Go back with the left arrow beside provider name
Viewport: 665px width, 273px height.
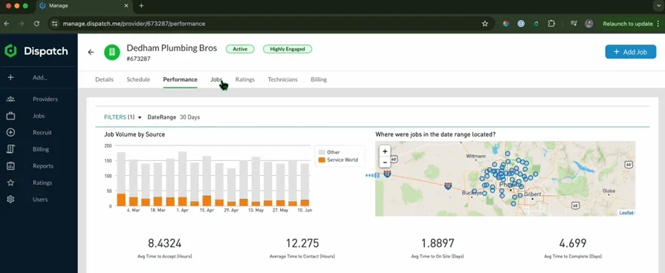click(91, 52)
